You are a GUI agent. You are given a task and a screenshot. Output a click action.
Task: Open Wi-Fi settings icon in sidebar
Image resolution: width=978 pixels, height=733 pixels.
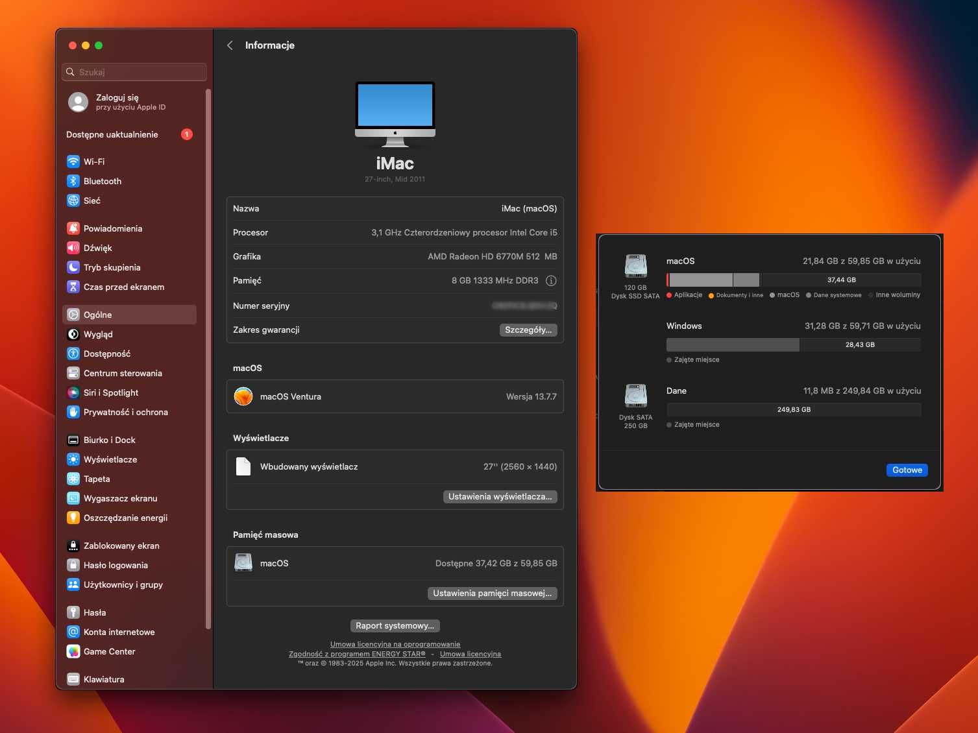73,162
